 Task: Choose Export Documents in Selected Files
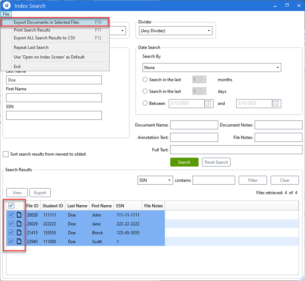[x=55, y=22]
